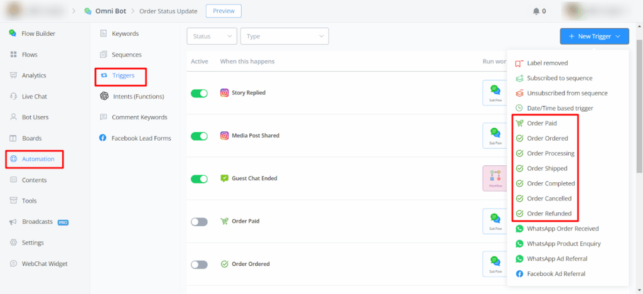The width and height of the screenshot is (643, 294).
Task: Turn off the Media Post Shared toggle
Action: pos(199,136)
